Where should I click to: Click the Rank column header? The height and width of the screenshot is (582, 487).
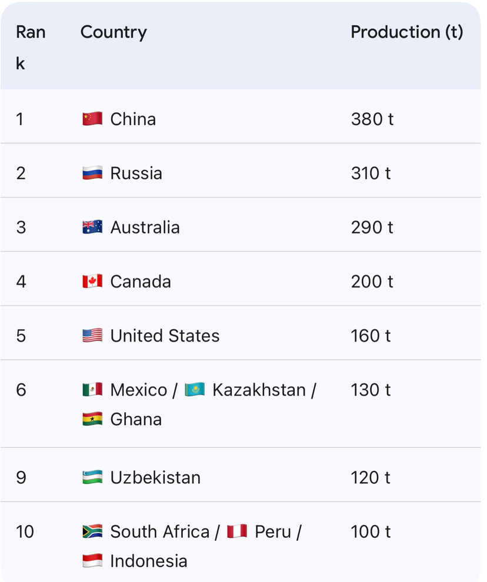(30, 47)
